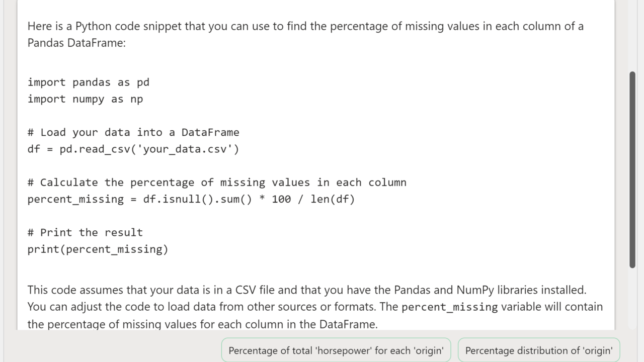Click the "Percentage of total 'horsepower'" suggestion

tap(336, 350)
